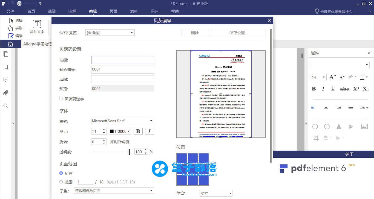Click rotate counterclockwise icon in 属性
Image resolution: width=374 pixels, height=199 pixels.
(x=315, y=127)
